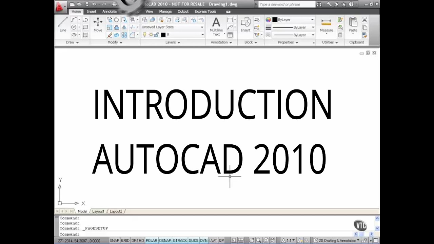This screenshot has width=434, height=244.
Task: Switch to the Layout1 tab
Action: 98,211
